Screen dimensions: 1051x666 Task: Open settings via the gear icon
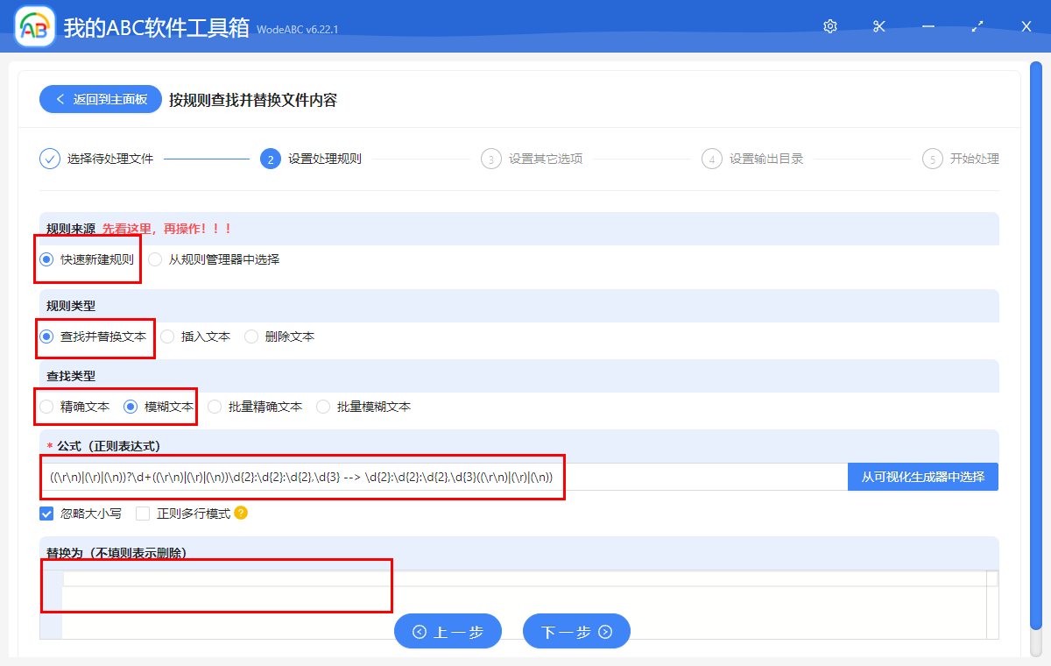830,26
